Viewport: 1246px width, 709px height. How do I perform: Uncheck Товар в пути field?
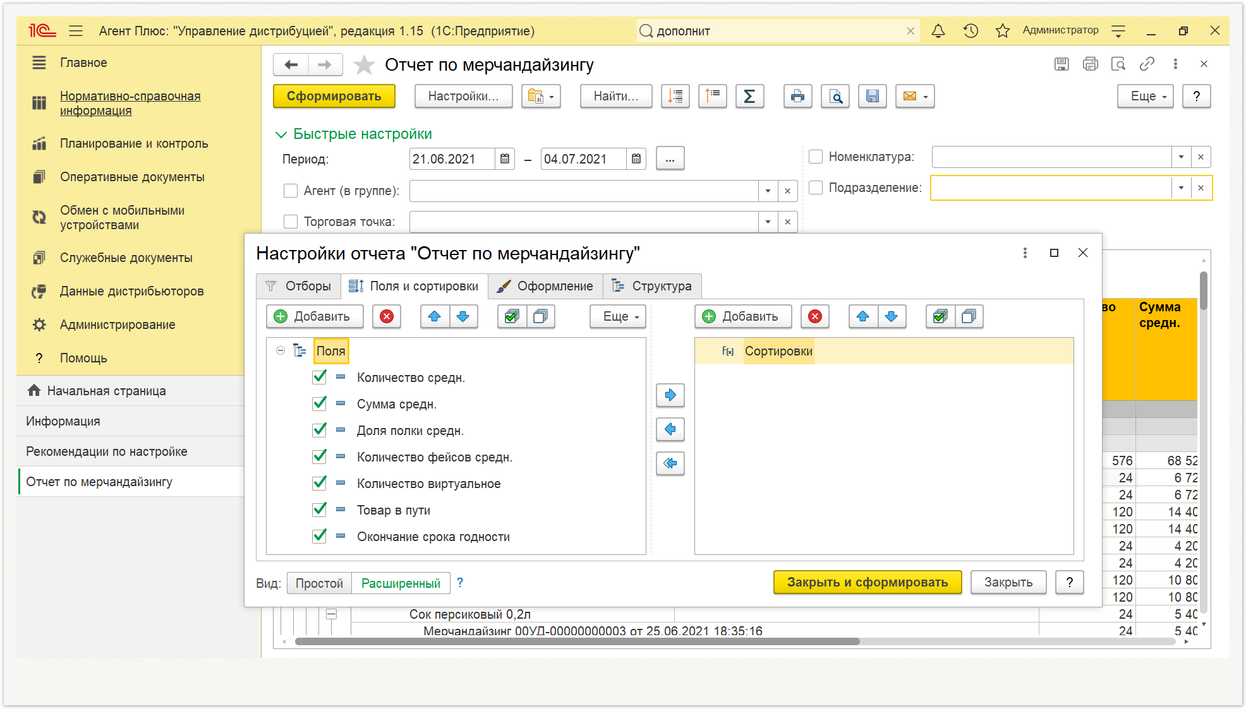pos(320,509)
